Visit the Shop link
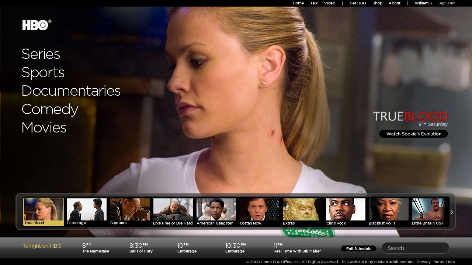Image resolution: width=472 pixels, height=265 pixels. (377, 3)
